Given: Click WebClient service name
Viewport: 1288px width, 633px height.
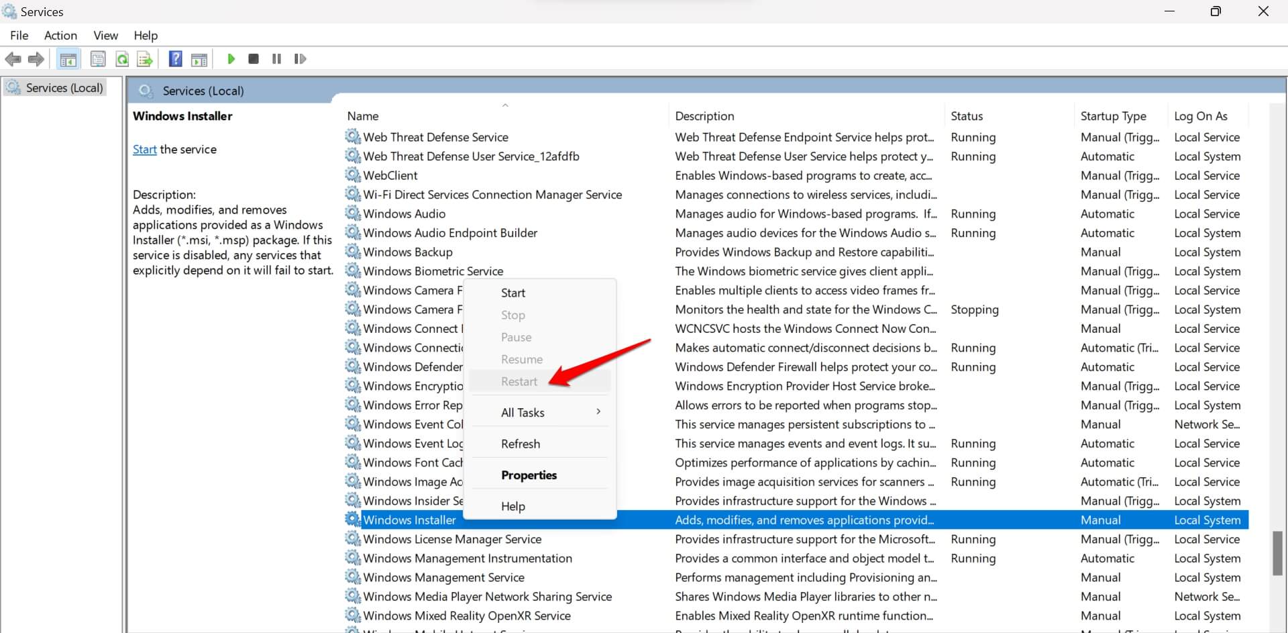Looking at the screenshot, I should pos(390,175).
